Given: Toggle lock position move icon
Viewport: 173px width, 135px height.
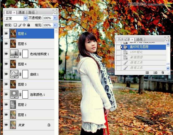Looking at the screenshot, I should [24, 25].
